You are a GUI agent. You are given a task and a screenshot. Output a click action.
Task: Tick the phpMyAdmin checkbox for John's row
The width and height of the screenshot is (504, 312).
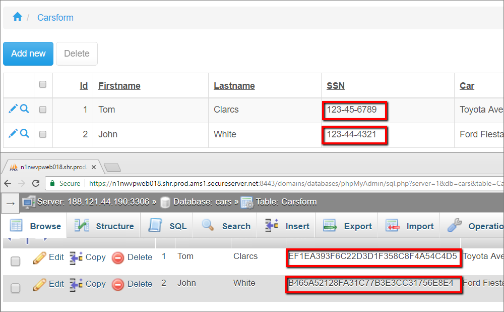16,288
